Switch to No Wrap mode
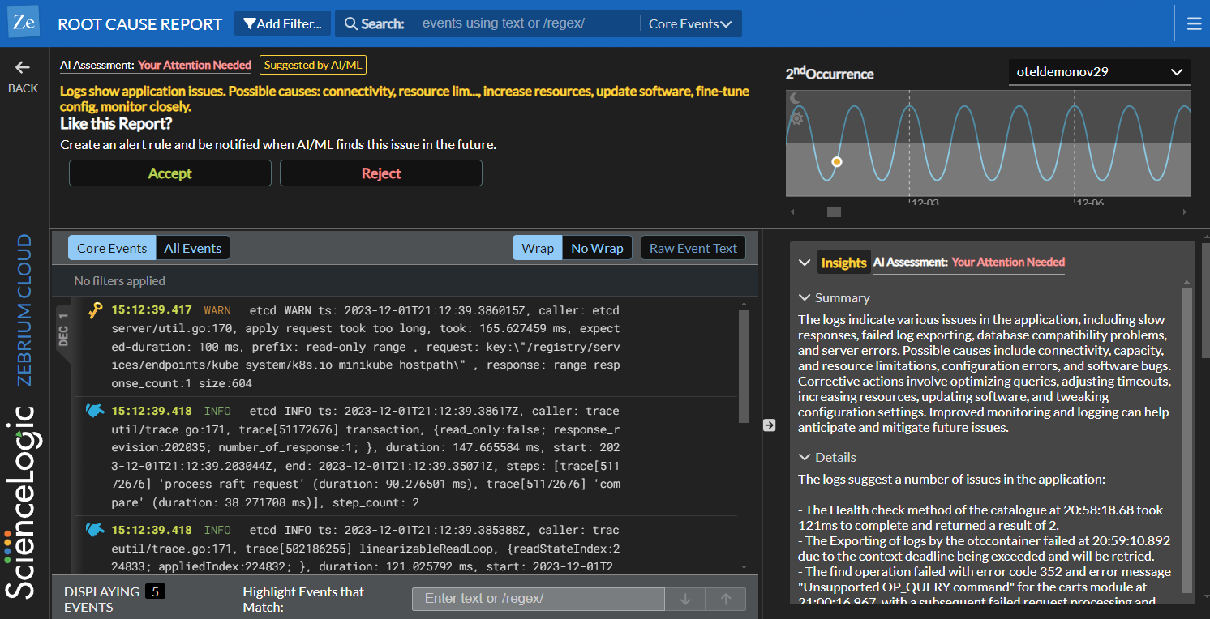 [597, 247]
